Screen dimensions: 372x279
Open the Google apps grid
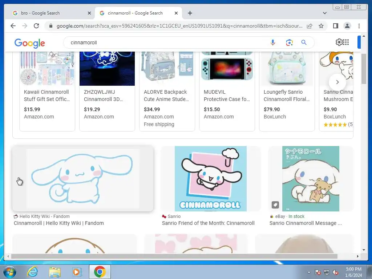(x=346, y=42)
